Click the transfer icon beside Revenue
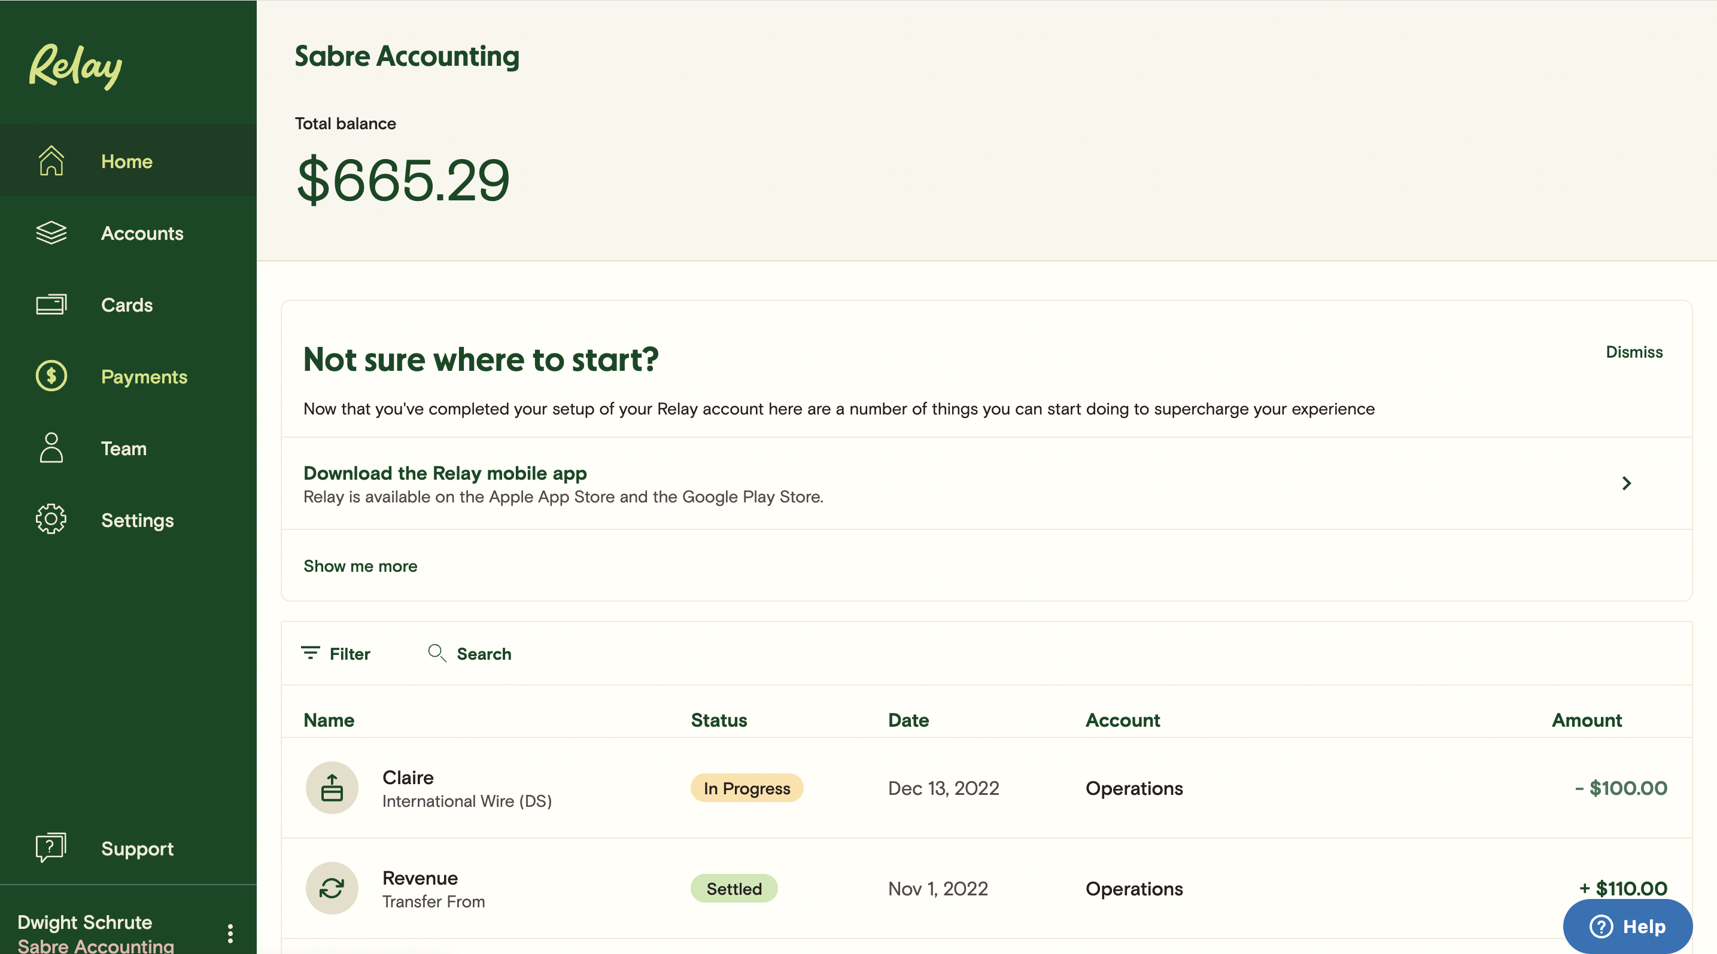1717x954 pixels. pyautogui.click(x=332, y=888)
